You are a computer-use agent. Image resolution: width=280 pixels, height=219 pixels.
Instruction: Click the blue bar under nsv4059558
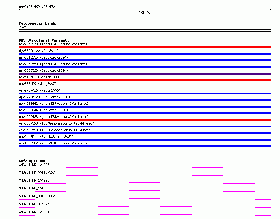pyautogui.click(x=145, y=67)
